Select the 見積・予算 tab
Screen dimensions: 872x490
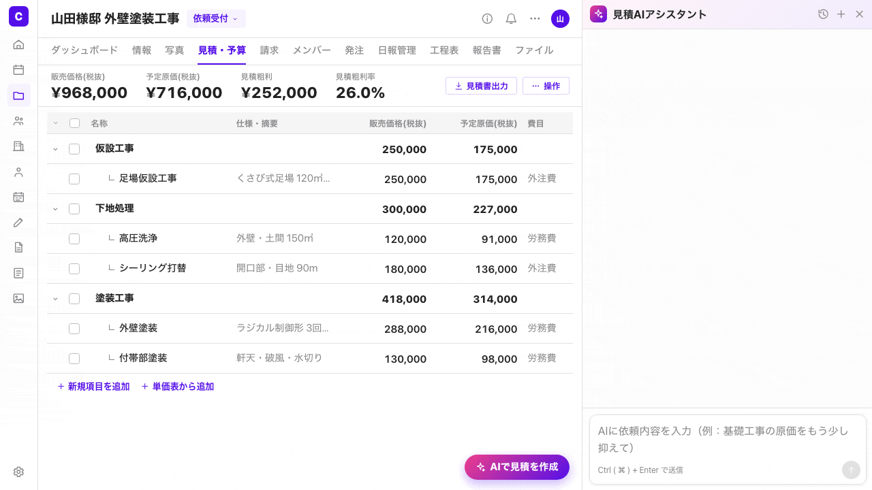point(222,50)
